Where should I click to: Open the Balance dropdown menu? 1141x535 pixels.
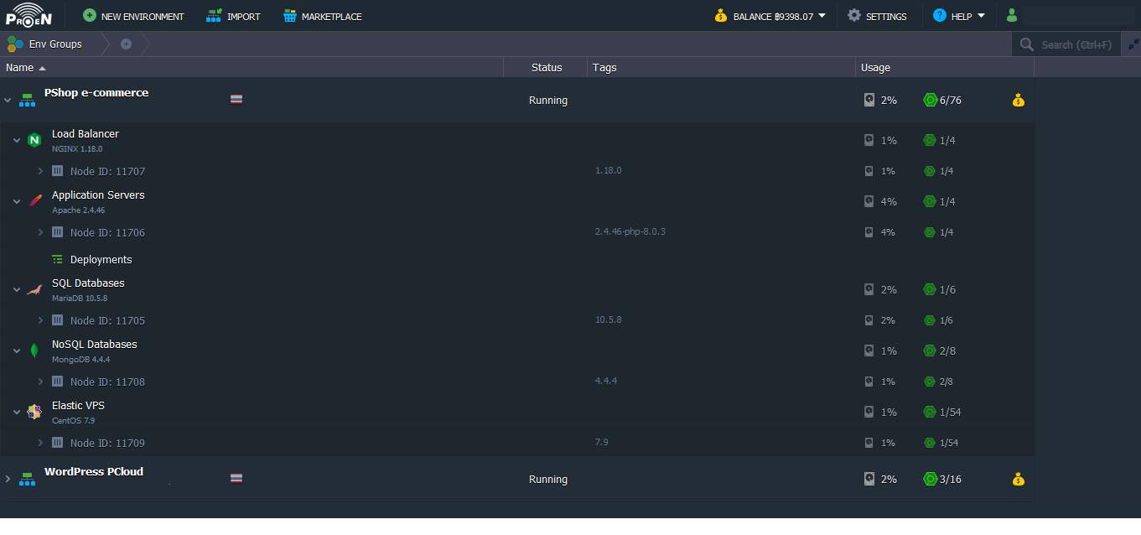770,16
